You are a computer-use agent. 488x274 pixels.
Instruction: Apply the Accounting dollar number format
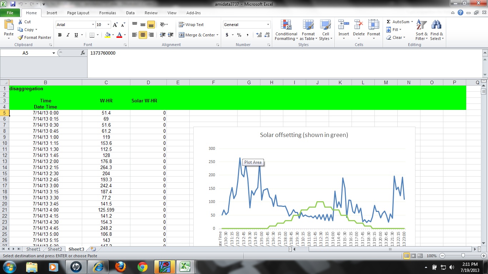coord(227,35)
